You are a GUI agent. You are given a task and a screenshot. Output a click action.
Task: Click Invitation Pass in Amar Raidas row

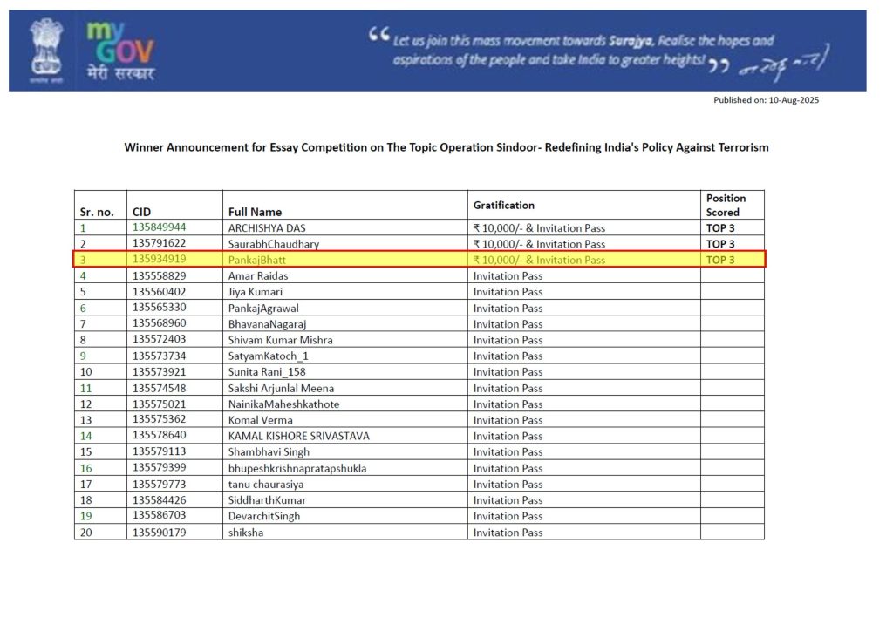(x=508, y=276)
